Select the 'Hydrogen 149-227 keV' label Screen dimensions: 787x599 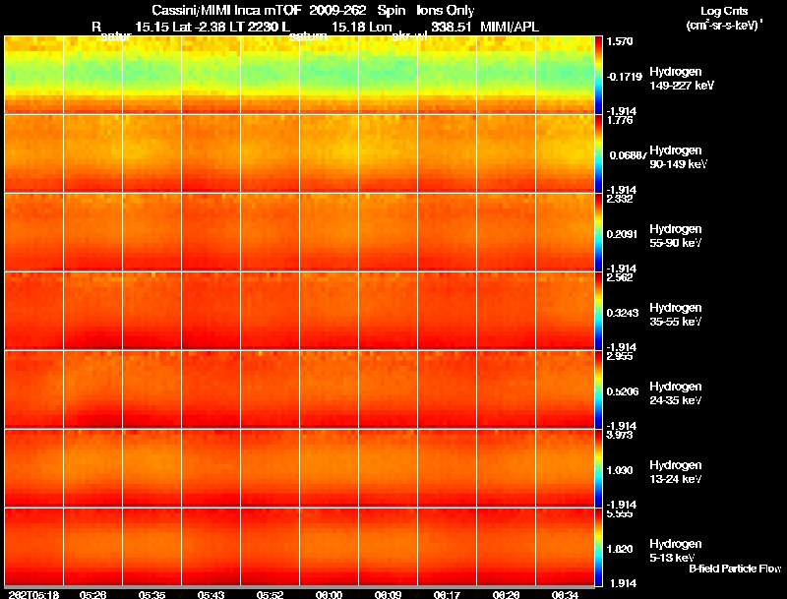click(x=681, y=79)
